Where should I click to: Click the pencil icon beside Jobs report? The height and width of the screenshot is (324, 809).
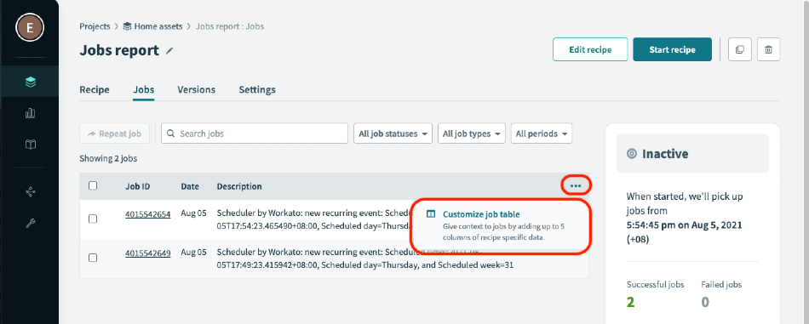point(169,51)
